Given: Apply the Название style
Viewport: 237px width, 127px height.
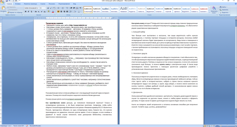Looking at the screenshot, I should 123,10.
